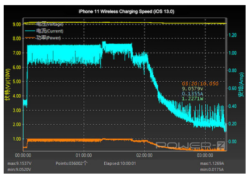
Task: Click the max:1.1269A status value
Action: 212,163
